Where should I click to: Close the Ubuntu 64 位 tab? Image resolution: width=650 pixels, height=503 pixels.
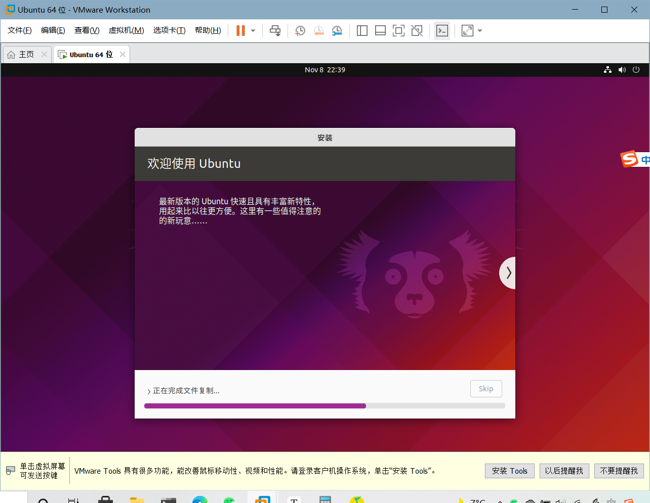coord(123,55)
